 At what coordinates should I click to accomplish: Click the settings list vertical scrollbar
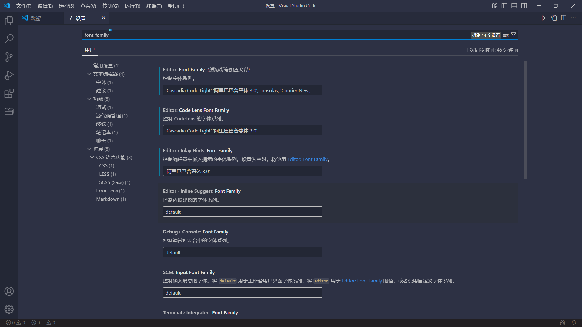point(526,120)
